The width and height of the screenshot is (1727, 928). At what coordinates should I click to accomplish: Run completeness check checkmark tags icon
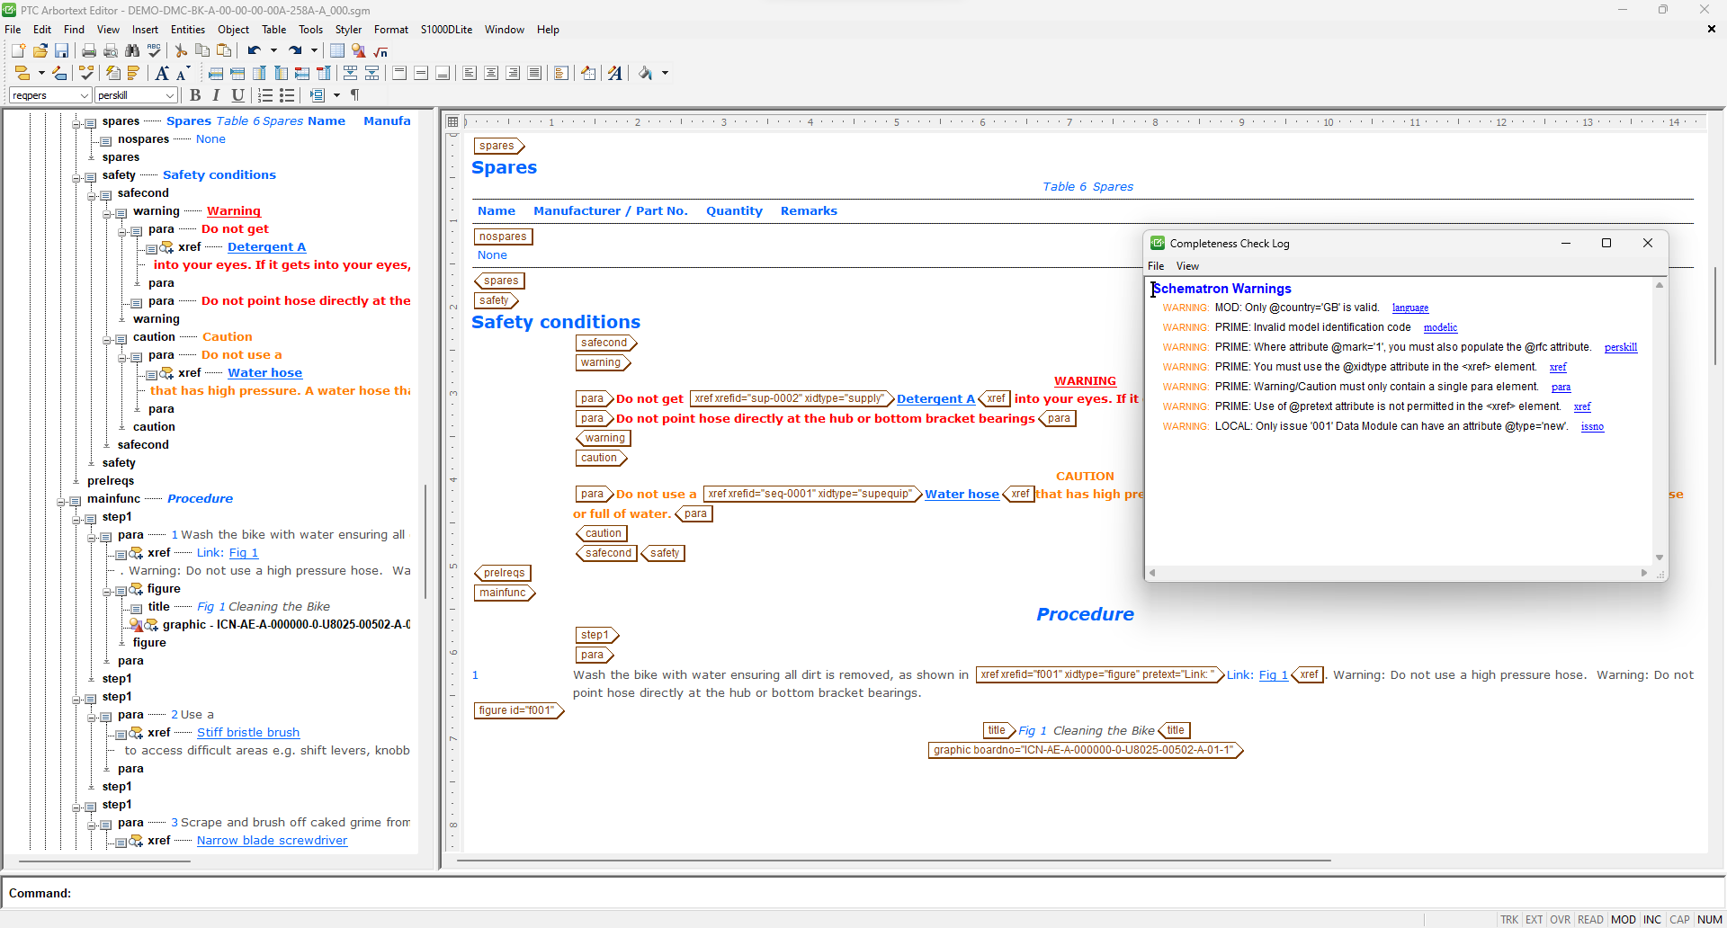(86, 73)
